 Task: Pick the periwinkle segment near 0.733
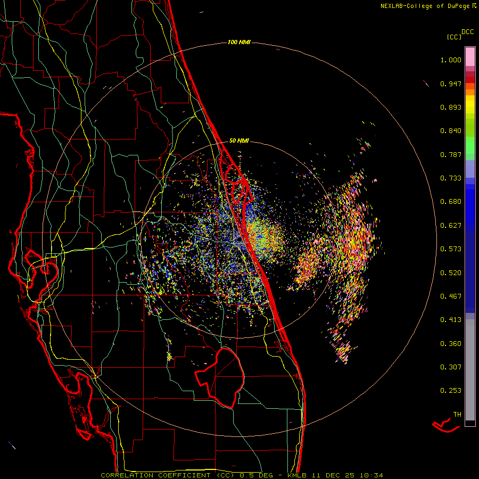[x=470, y=169]
